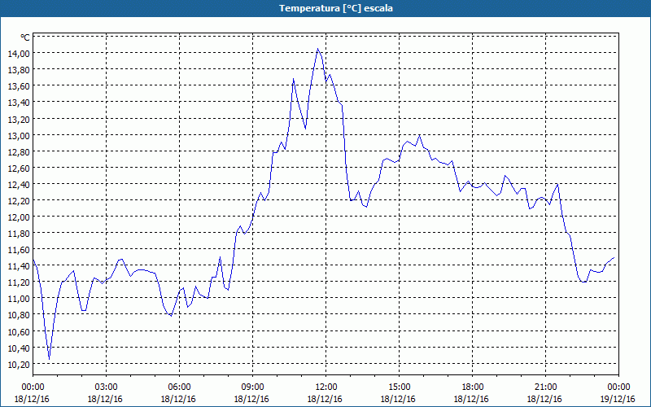The height and width of the screenshot is (407, 651).
Task: Select the 12,60 temperature tick label
Action: click(x=18, y=168)
